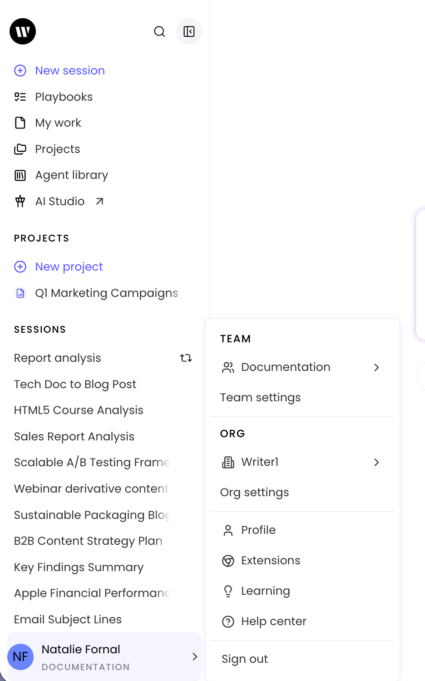The image size is (425, 681).
Task: Open search with the magnifier icon
Action: tap(159, 31)
